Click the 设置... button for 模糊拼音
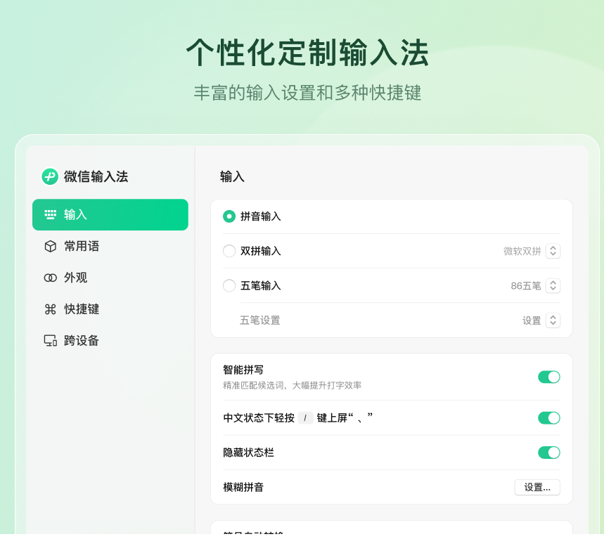Screen dimensions: 604x539 537,488
